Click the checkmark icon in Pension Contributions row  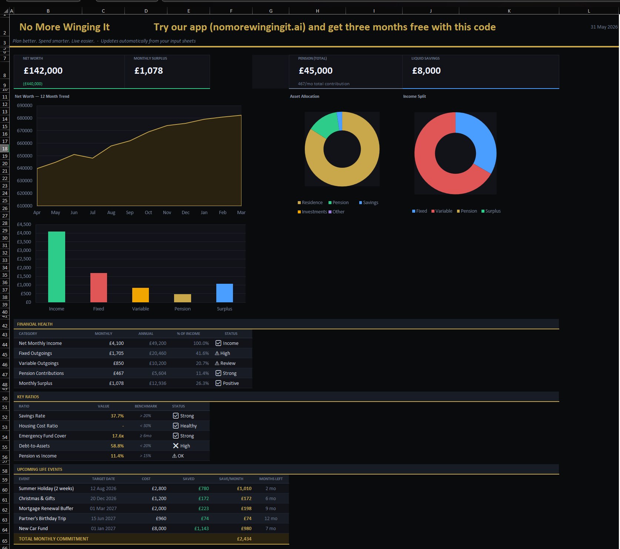point(219,373)
